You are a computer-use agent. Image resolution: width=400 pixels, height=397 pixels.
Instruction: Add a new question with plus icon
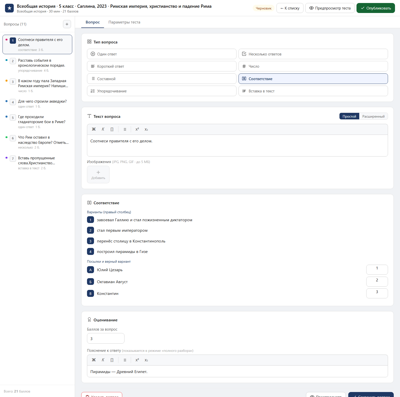click(67, 24)
